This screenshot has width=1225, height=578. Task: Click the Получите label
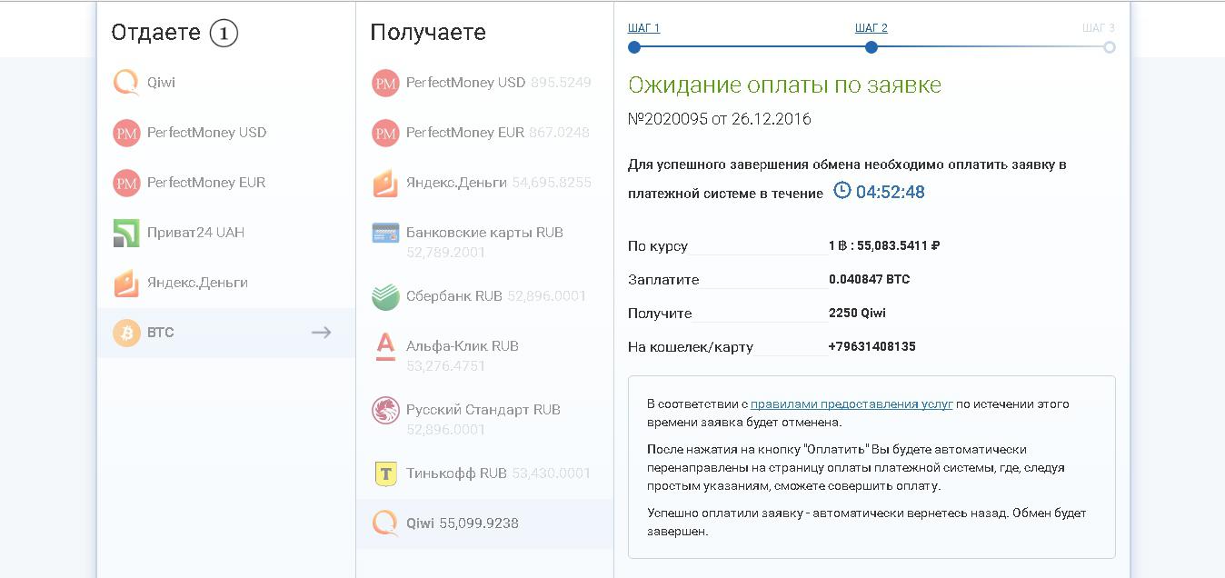pos(660,314)
